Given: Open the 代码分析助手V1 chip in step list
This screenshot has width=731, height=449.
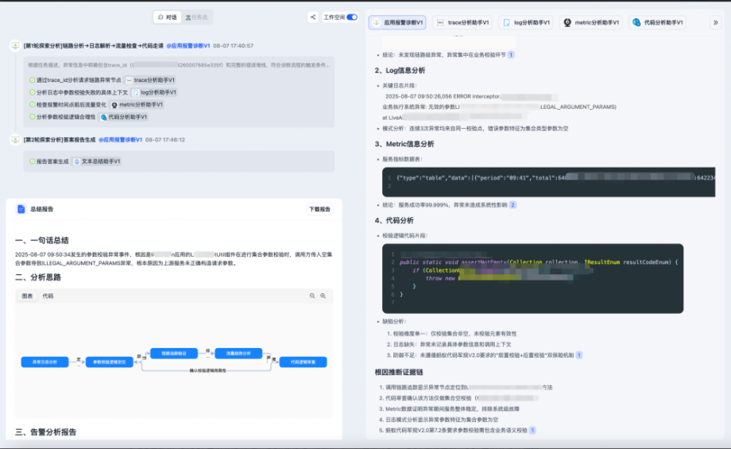Looking at the screenshot, I should (123, 117).
